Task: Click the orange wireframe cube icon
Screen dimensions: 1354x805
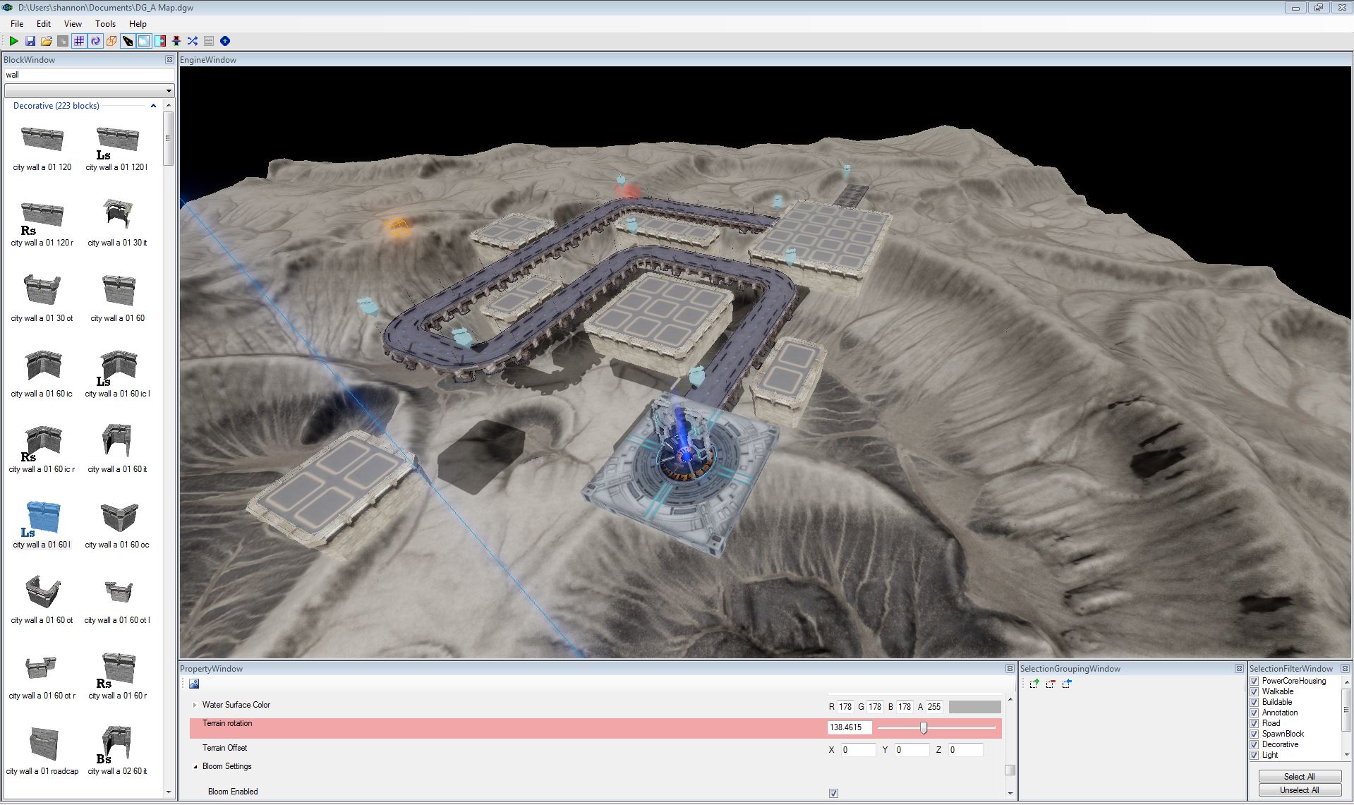Action: pos(111,41)
